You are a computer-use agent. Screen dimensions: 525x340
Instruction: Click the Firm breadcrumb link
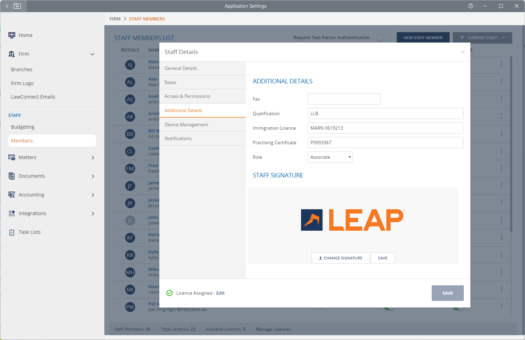pyautogui.click(x=115, y=19)
